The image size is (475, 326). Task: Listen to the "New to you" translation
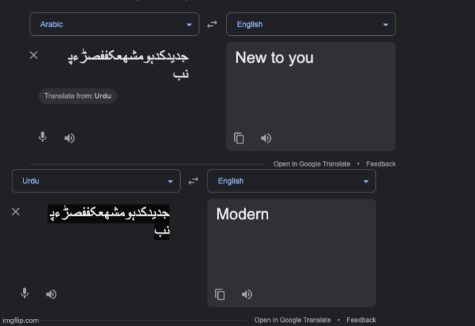tap(266, 138)
